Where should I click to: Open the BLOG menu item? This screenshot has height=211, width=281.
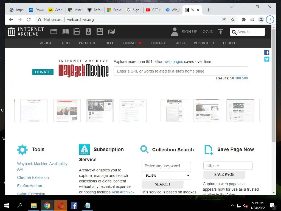(65, 43)
